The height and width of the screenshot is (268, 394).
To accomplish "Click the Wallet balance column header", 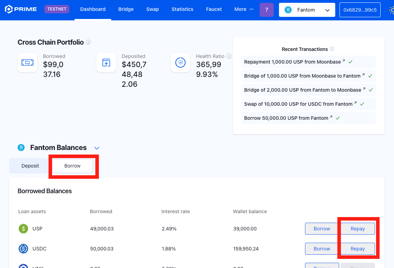I will [x=250, y=211].
